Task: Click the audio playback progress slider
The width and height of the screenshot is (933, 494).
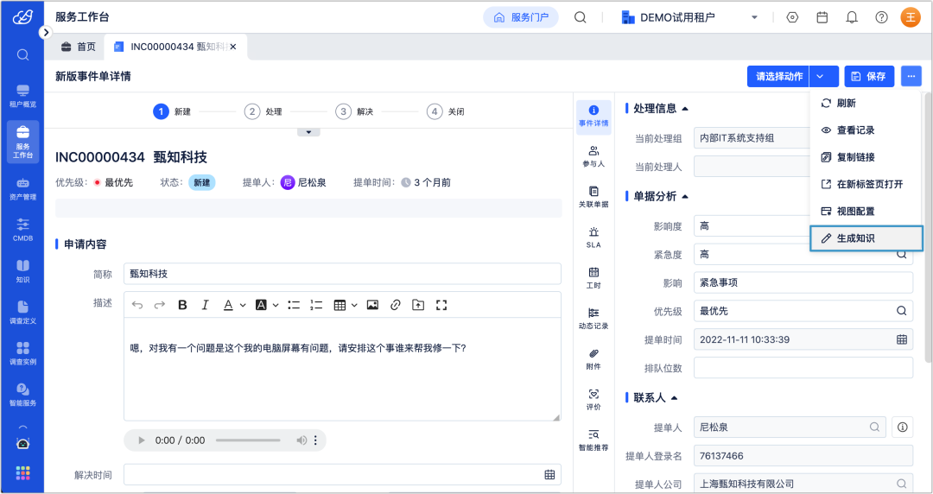Action: [x=248, y=440]
